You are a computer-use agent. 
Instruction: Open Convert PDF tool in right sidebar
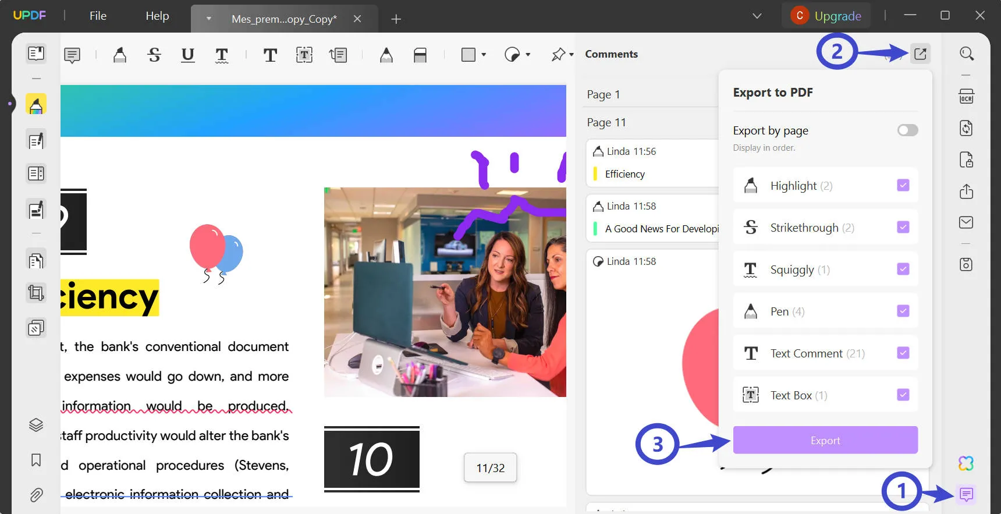966,128
